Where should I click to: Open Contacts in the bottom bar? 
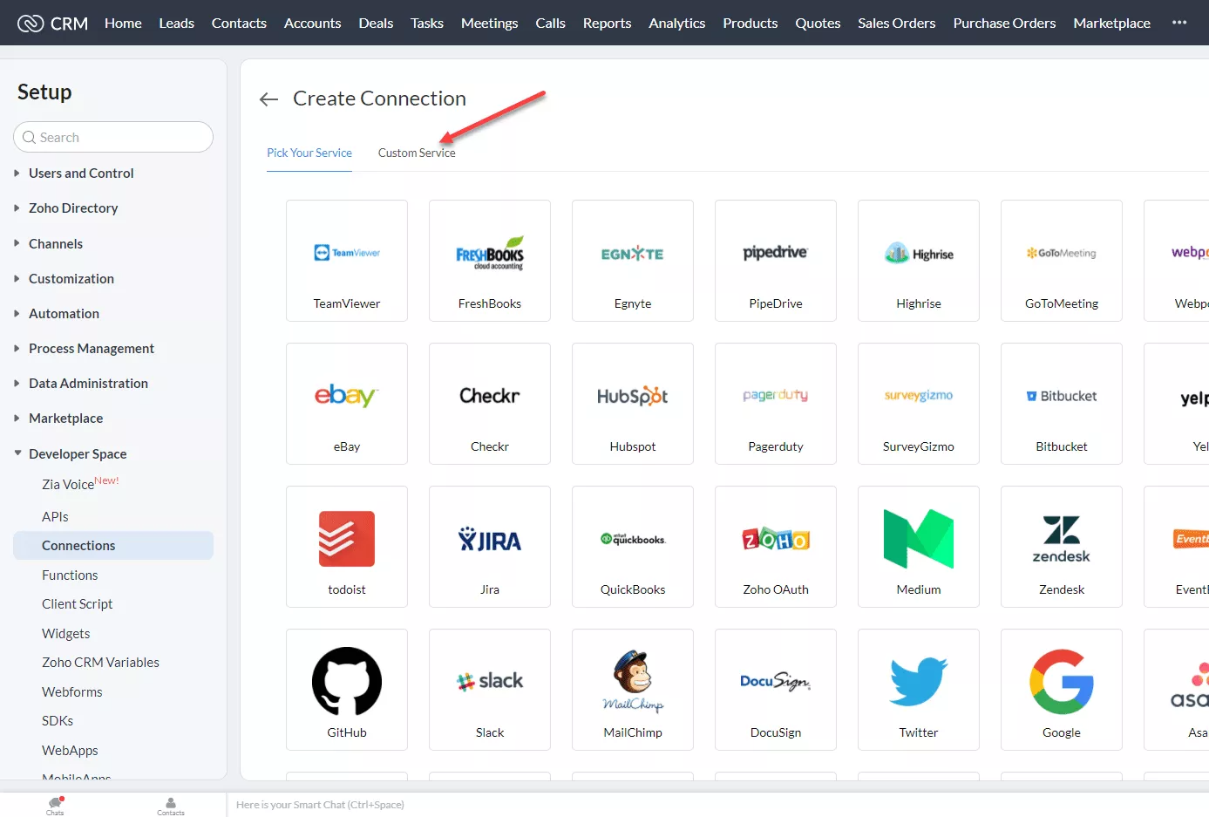click(171, 806)
